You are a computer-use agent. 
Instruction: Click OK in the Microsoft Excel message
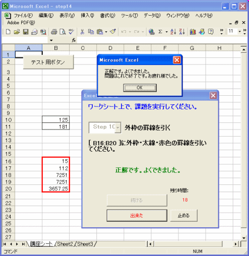pyautogui.click(x=140, y=88)
